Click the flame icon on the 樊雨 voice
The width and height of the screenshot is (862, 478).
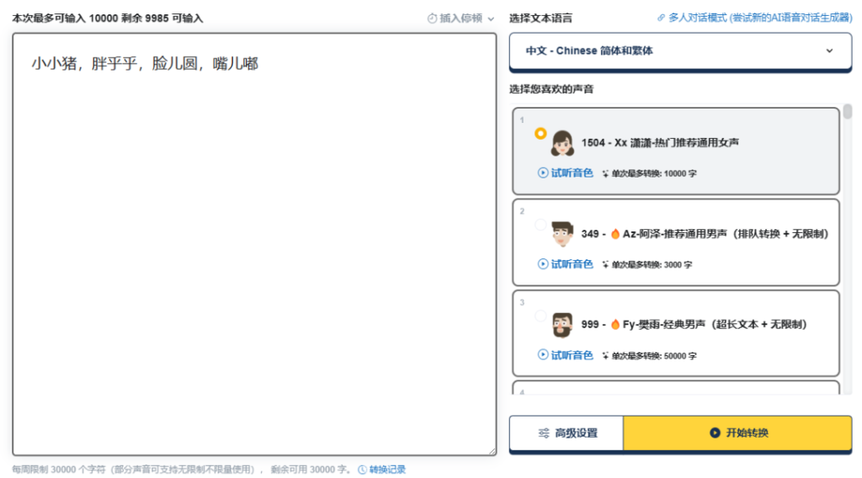coord(615,325)
